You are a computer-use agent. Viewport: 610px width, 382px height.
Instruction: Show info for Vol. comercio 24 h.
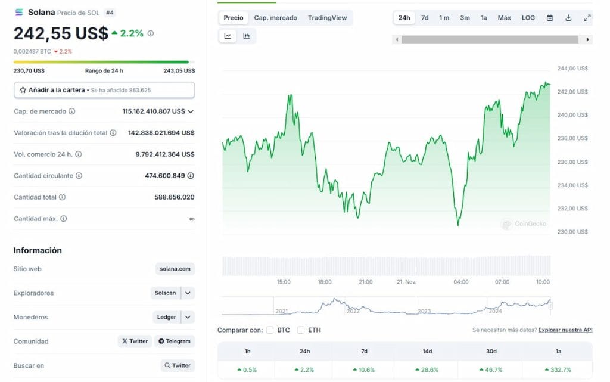tap(79, 154)
